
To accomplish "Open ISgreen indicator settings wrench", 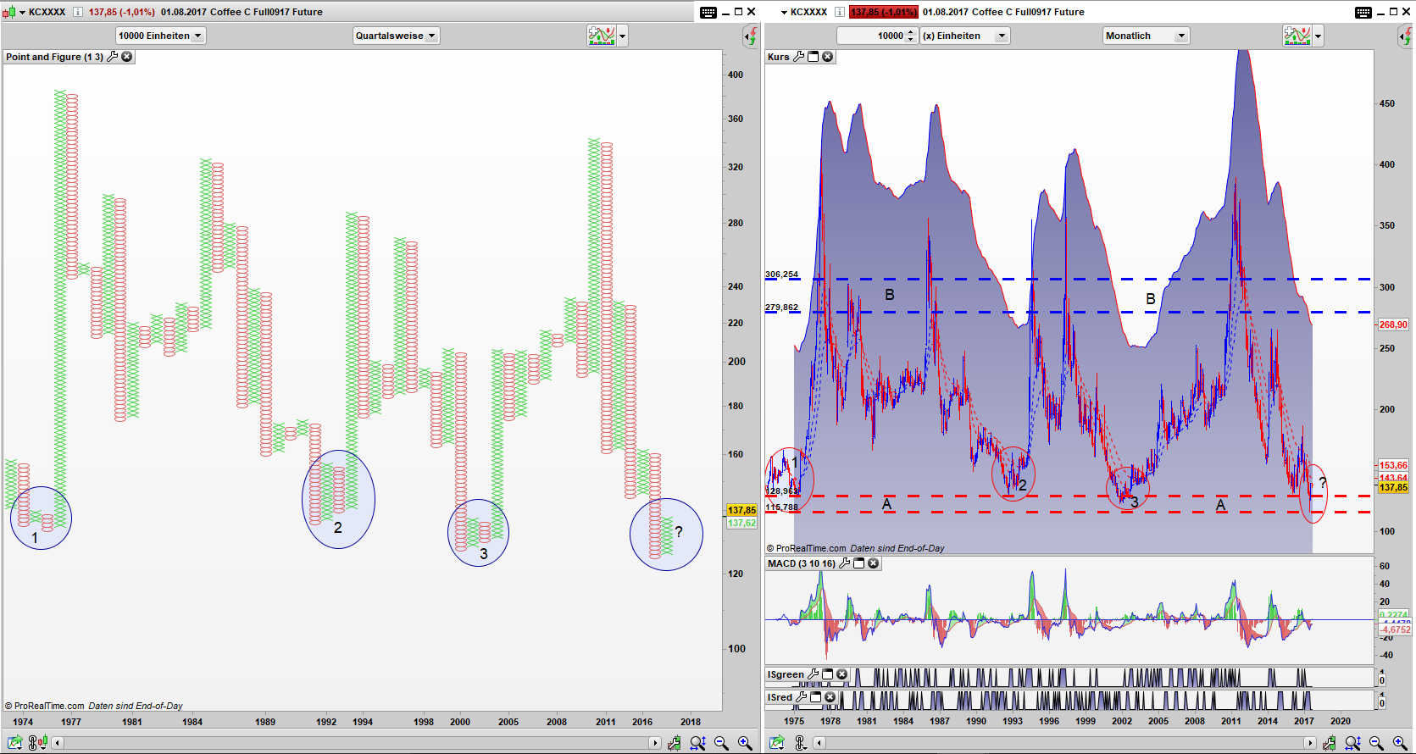I will click(x=814, y=674).
